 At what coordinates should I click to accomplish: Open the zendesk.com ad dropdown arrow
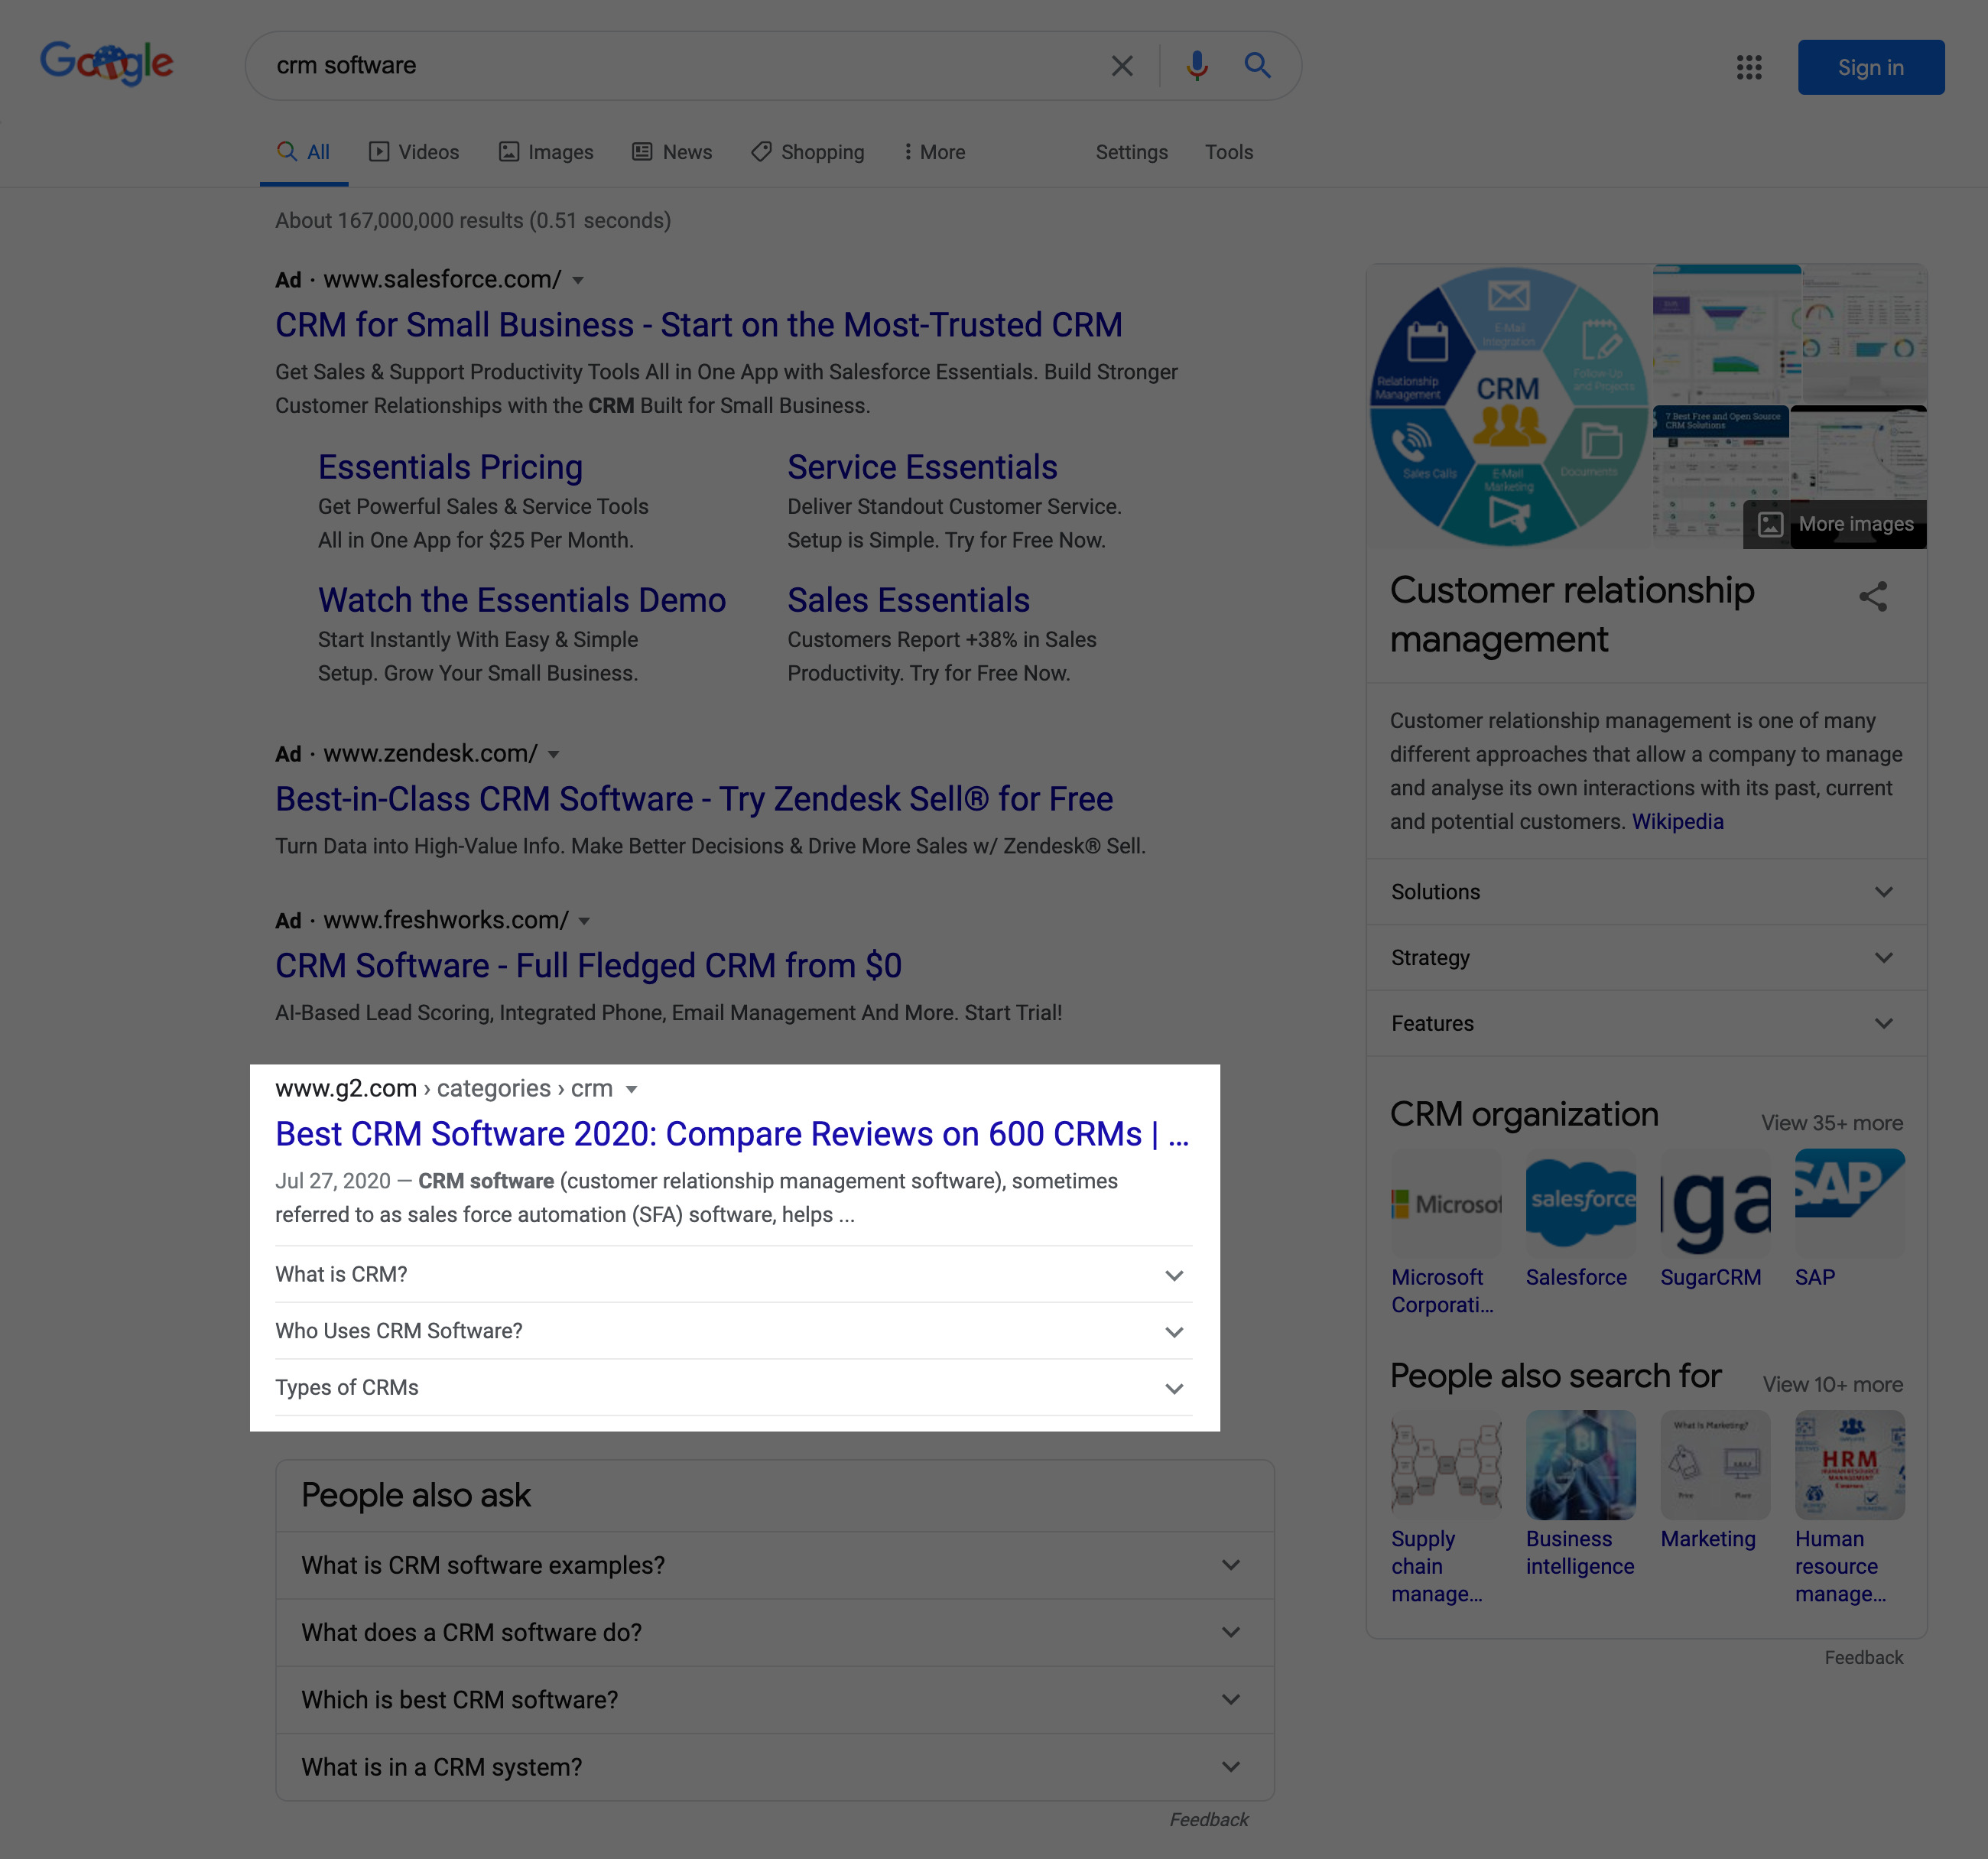[x=554, y=755]
